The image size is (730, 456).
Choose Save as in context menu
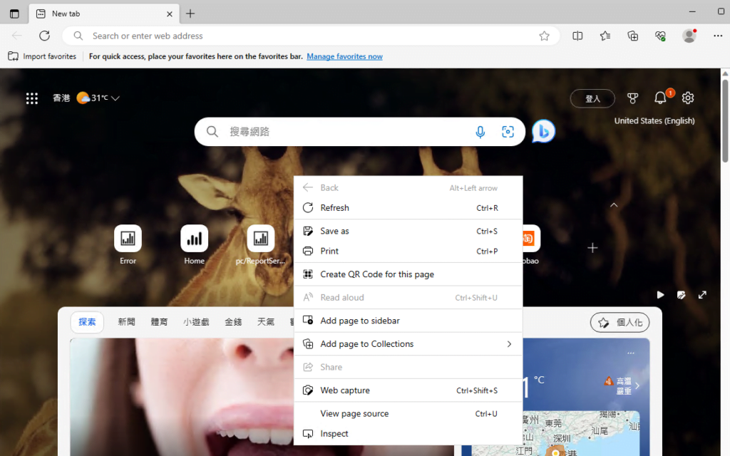coord(408,232)
